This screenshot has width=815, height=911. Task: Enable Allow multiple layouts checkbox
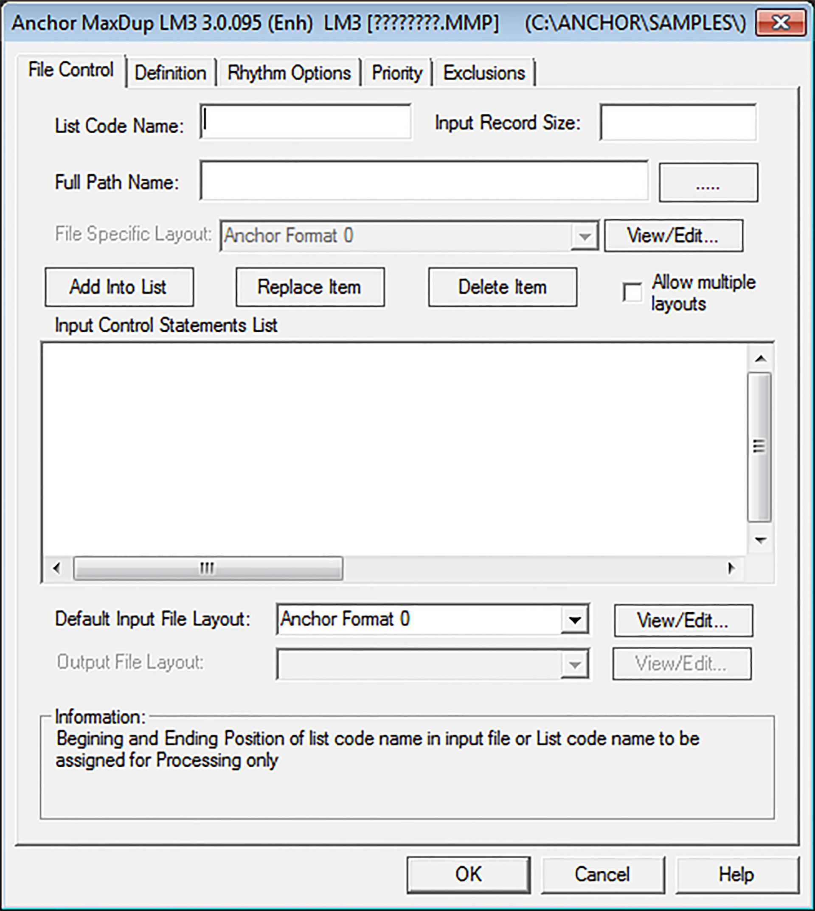pos(632,293)
